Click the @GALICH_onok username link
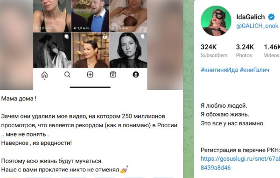This screenshot has height=178, width=280. click(257, 26)
